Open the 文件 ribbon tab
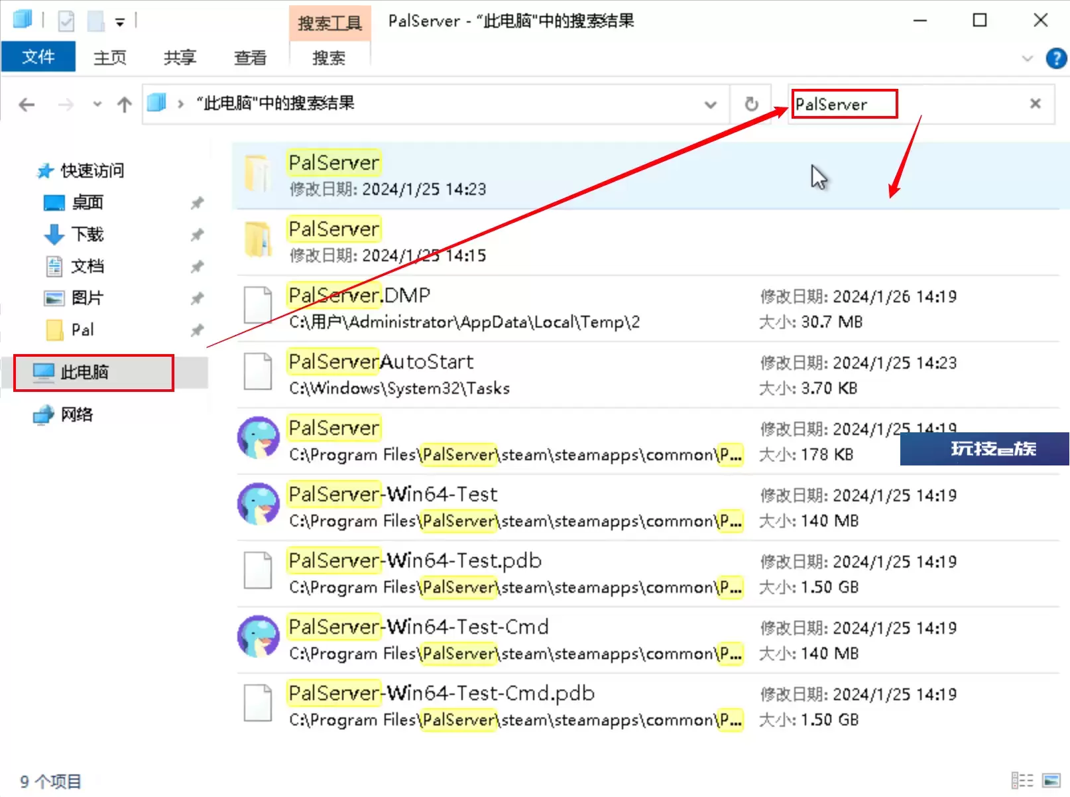Screen dimensions: 1070x797 tap(38, 56)
